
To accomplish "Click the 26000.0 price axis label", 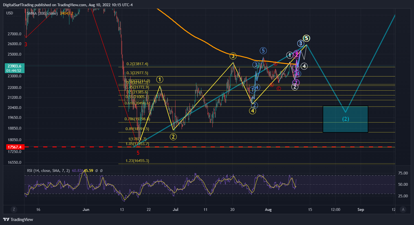I will (x=15, y=44).
